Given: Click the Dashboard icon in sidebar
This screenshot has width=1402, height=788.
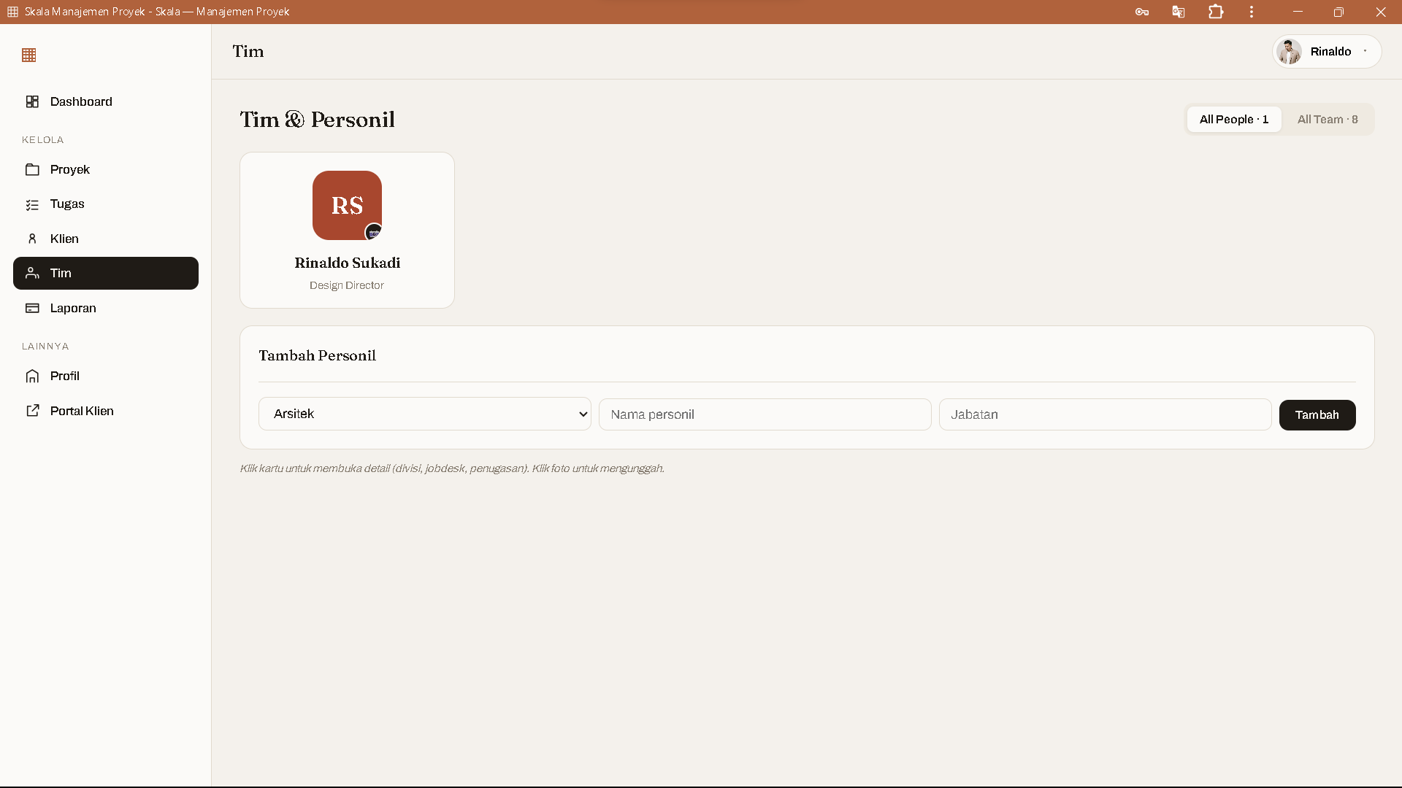Looking at the screenshot, I should (x=32, y=101).
